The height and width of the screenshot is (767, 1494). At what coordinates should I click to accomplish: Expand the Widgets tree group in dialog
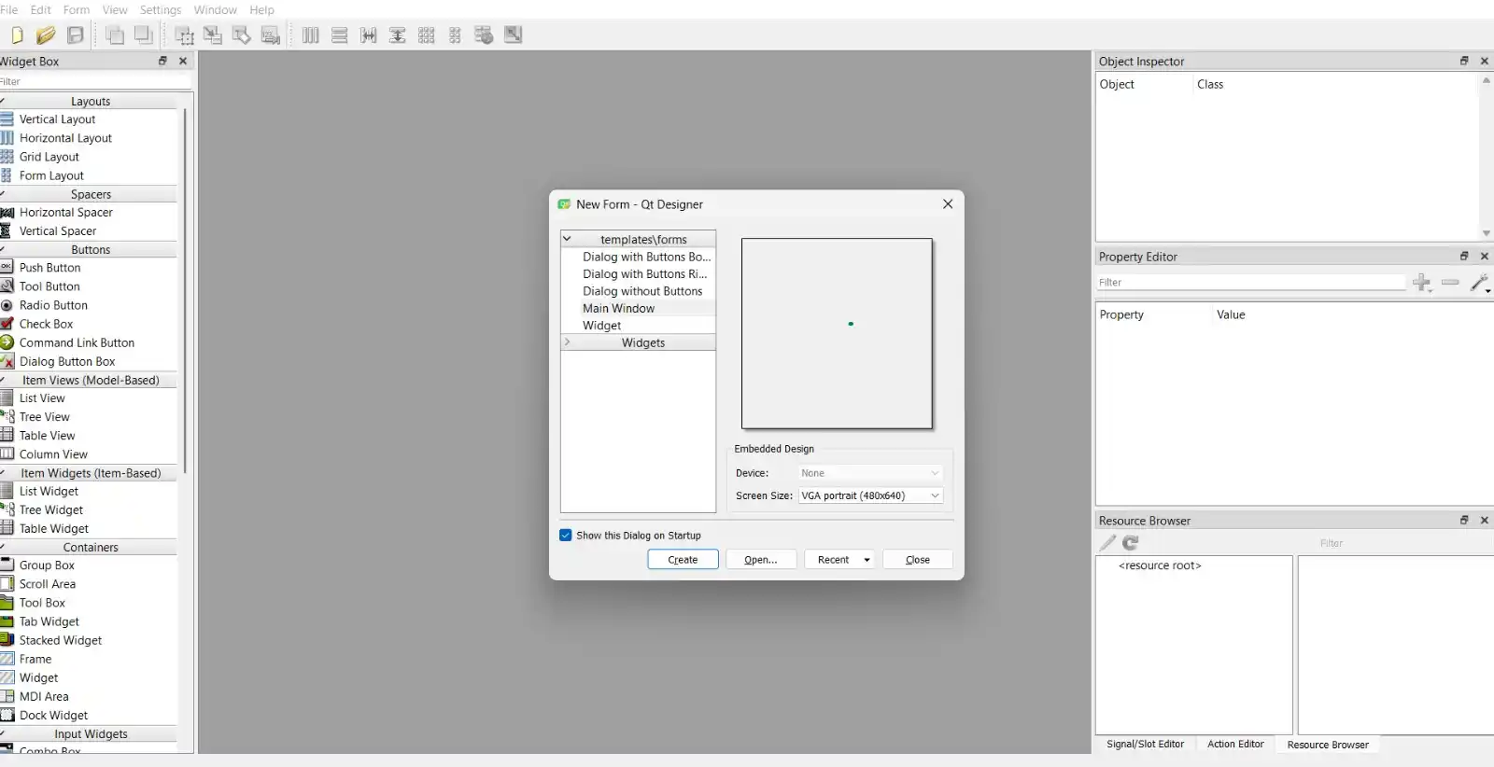click(567, 342)
